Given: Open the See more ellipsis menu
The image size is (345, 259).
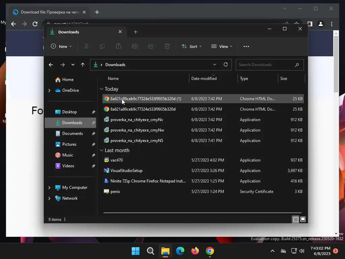Looking at the screenshot, I should (246, 47).
